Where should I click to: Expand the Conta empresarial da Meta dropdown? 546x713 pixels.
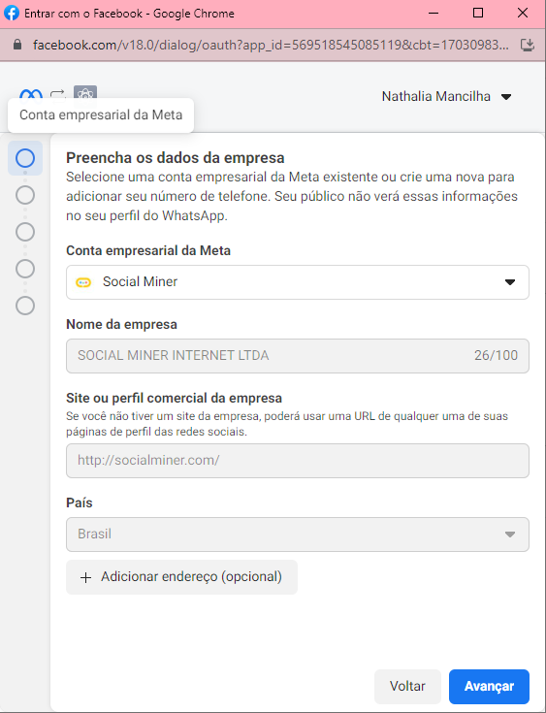coord(298,282)
